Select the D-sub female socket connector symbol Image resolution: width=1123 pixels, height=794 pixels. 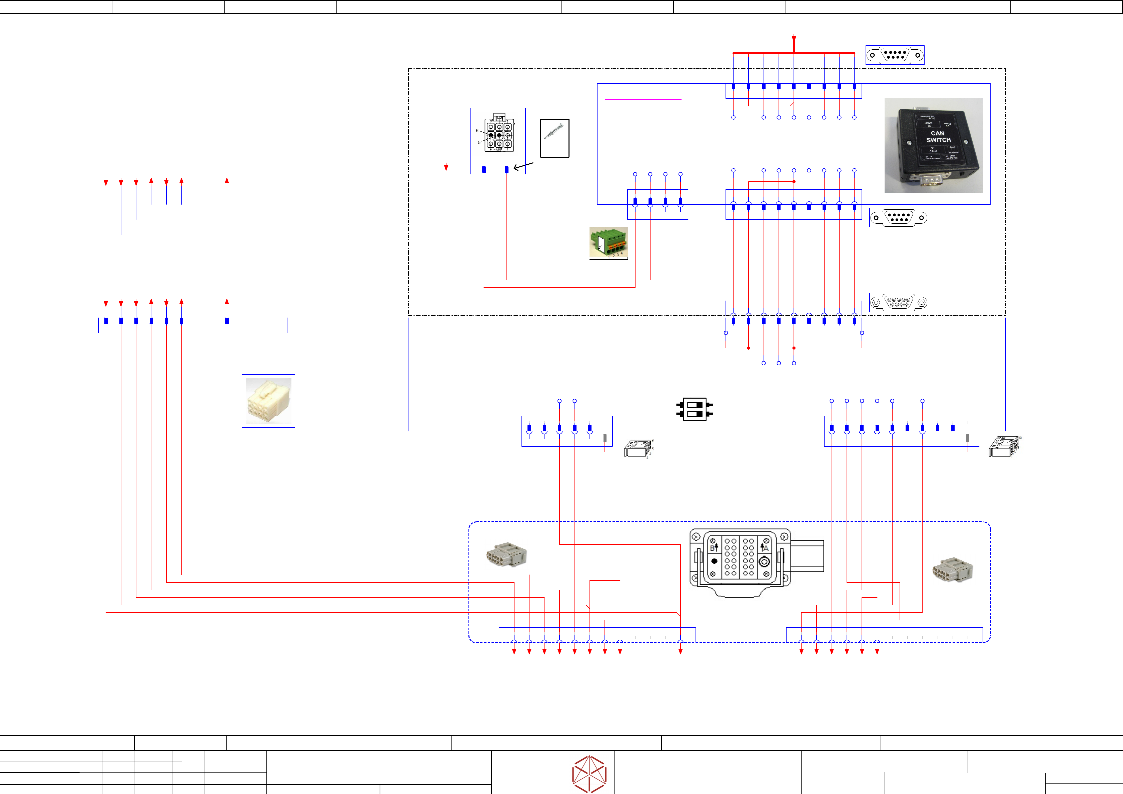pos(899,303)
